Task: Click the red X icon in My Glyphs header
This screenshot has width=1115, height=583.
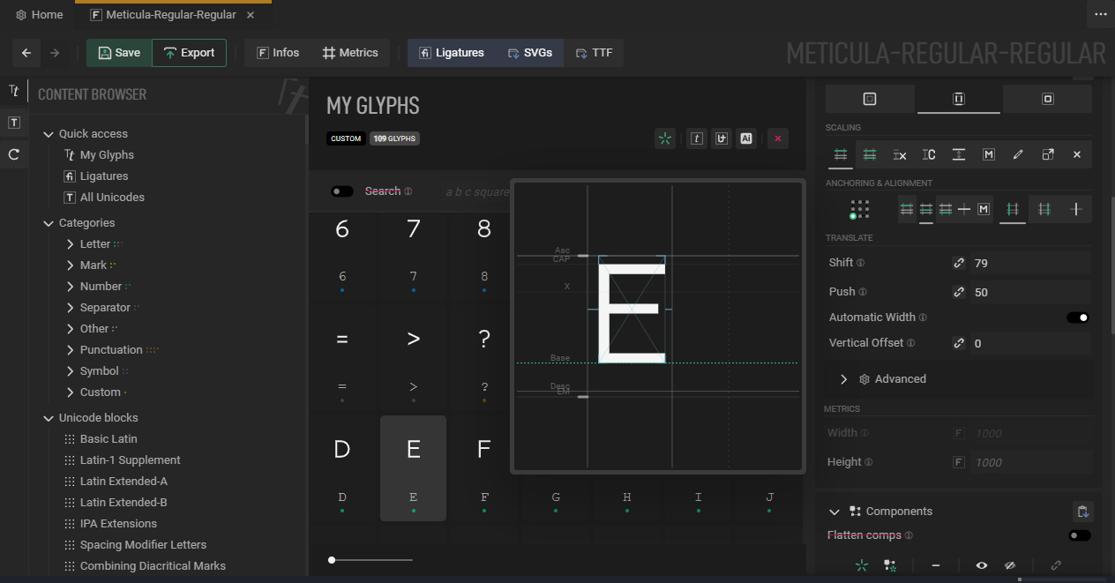Action: [777, 138]
